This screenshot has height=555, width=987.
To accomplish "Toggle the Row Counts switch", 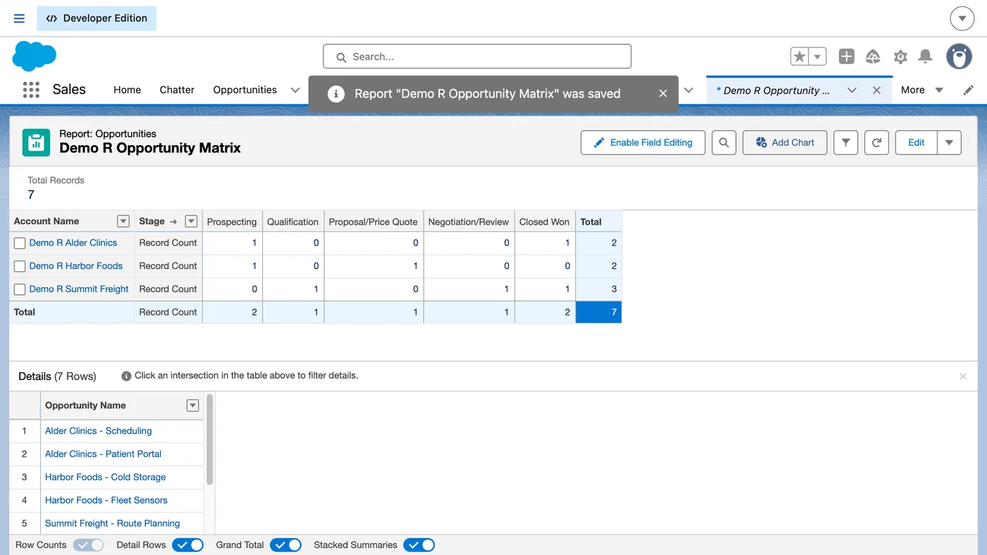I will 88,545.
